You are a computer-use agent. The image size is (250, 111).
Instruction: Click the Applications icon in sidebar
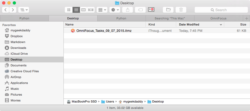pos(7,83)
